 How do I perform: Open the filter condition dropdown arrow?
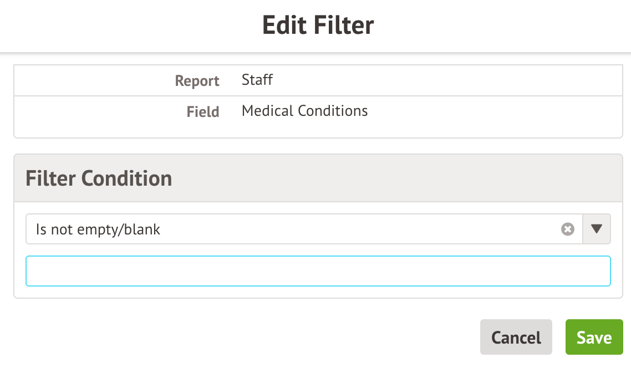coord(597,229)
